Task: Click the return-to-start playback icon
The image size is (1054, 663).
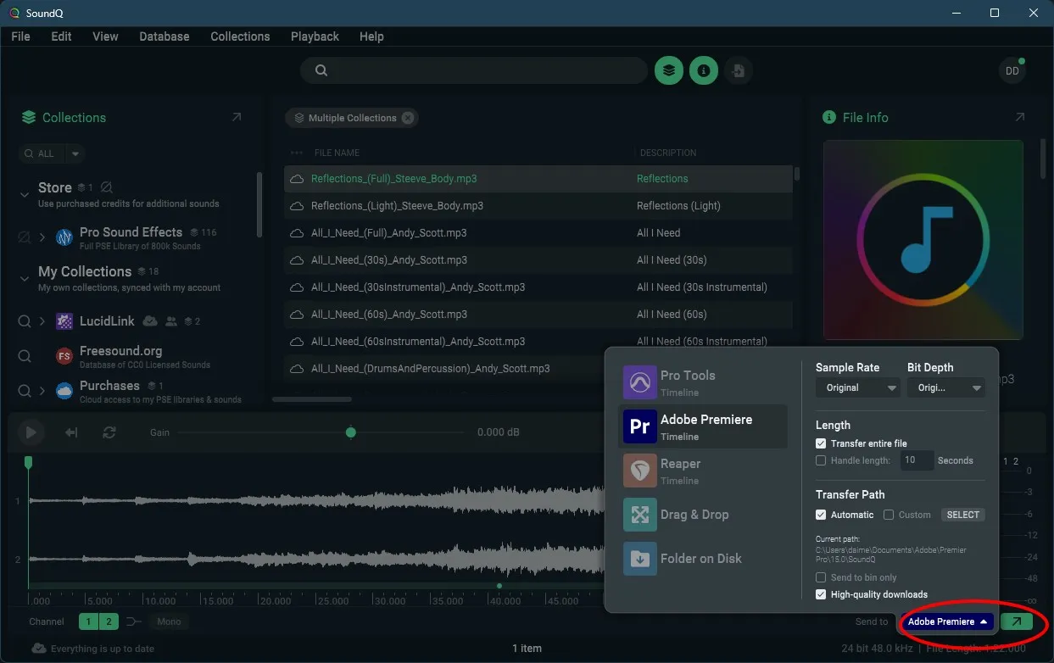Action: [72, 432]
